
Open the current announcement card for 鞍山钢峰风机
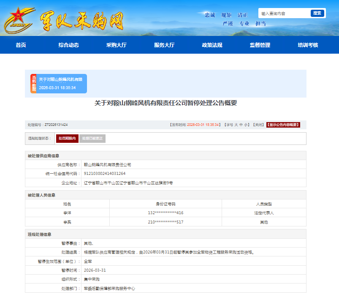(x=62, y=84)
